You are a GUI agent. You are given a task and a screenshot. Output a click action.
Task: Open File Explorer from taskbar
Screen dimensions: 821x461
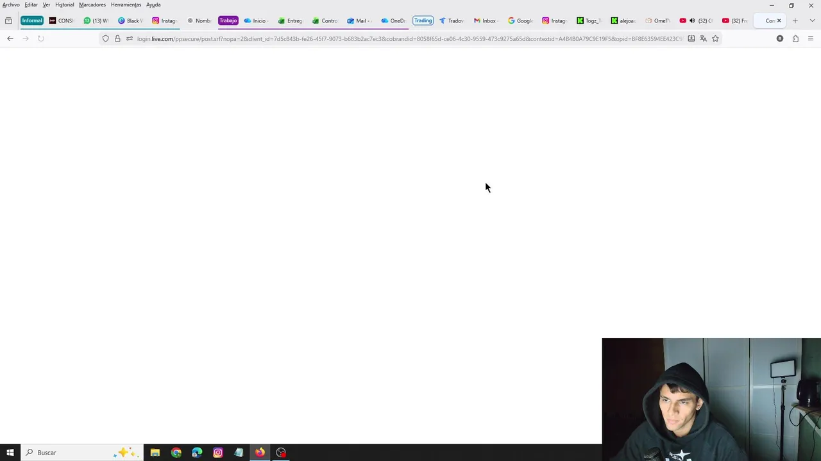point(155,453)
